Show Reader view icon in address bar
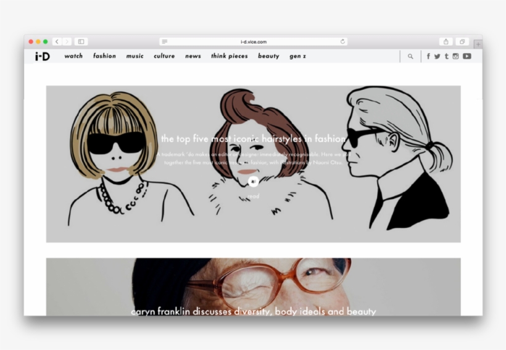 [165, 41]
